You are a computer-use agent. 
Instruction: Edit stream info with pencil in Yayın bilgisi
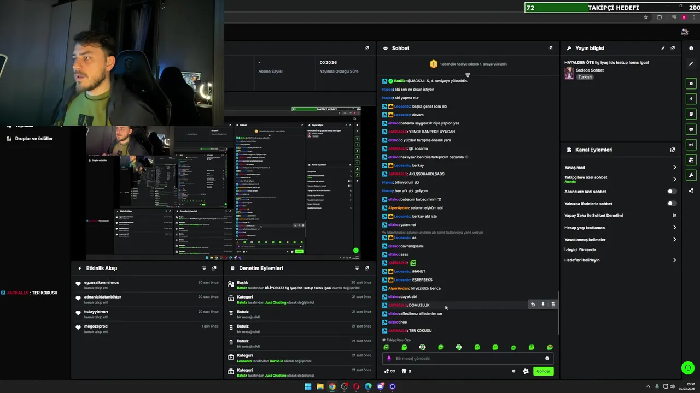[663, 48]
